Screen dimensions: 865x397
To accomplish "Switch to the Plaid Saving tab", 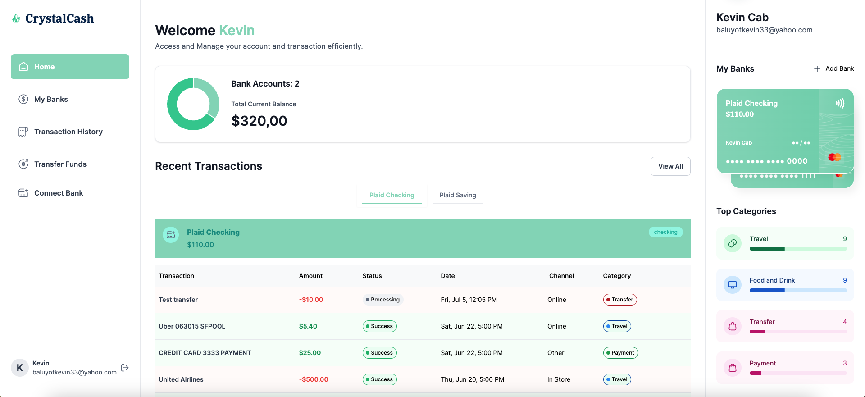I will coord(458,195).
